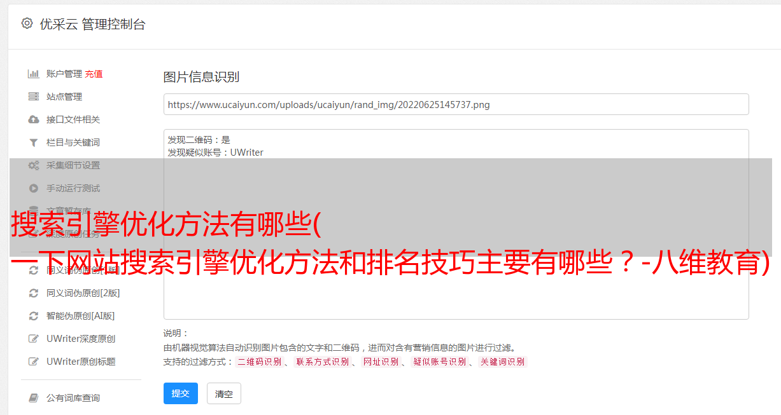Click the edit icon for UWriter原创标题

point(34,362)
